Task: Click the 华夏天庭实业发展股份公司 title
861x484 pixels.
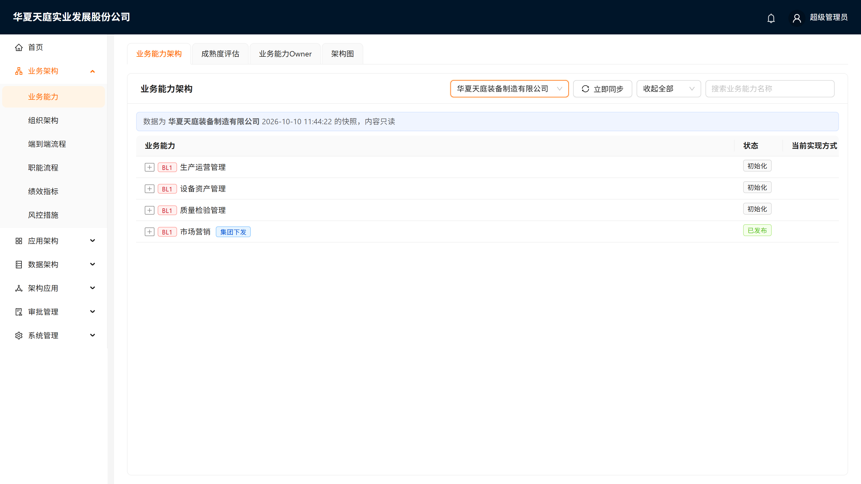Action: click(x=72, y=17)
